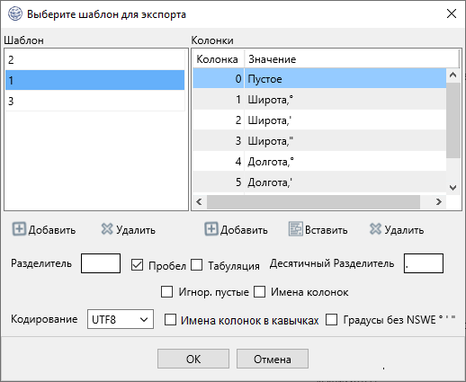The height and width of the screenshot is (382, 466).
Task: Check Имена колонок в кавычках option
Action: click(x=170, y=320)
